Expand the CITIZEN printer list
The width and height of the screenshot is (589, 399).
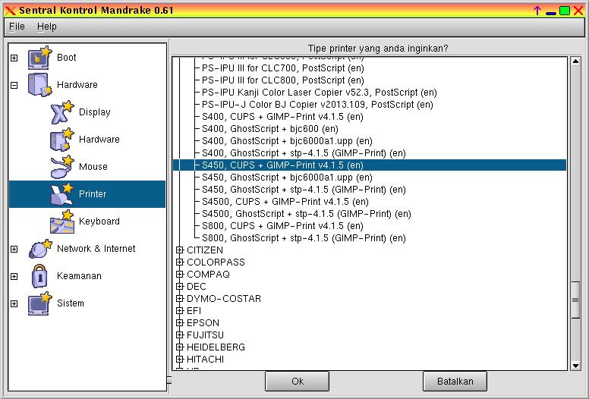click(180, 250)
